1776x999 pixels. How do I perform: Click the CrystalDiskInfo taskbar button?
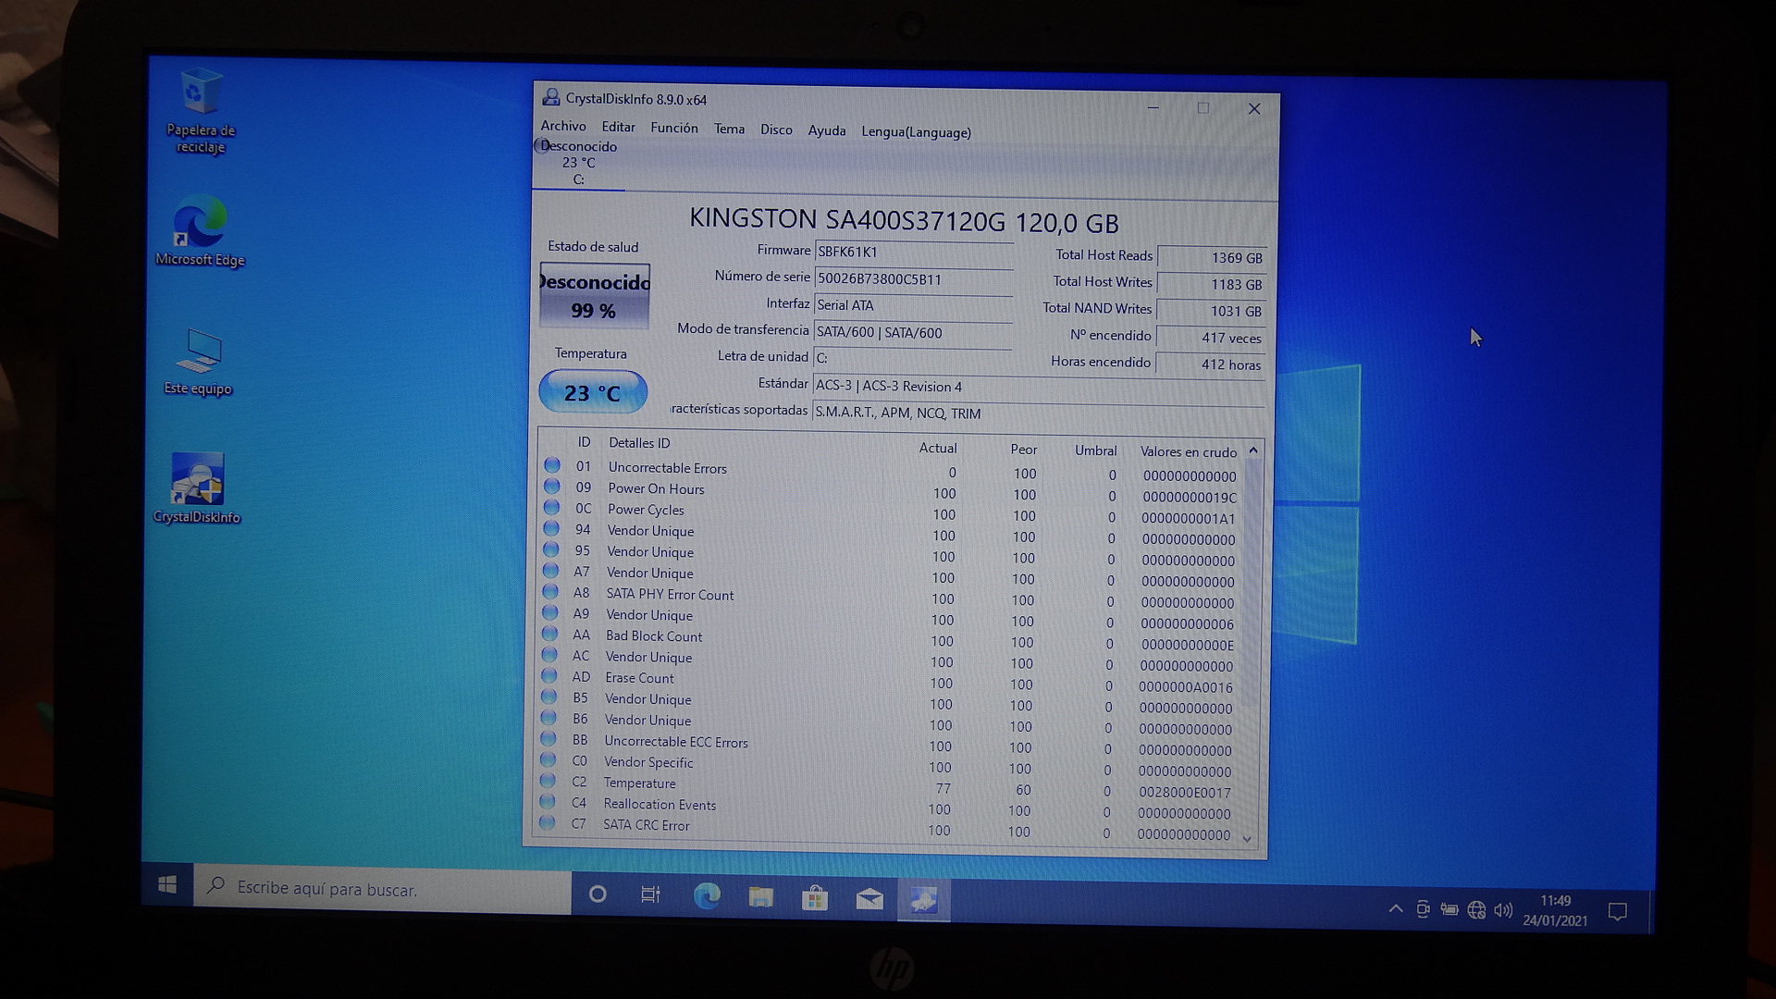pyautogui.click(x=924, y=899)
